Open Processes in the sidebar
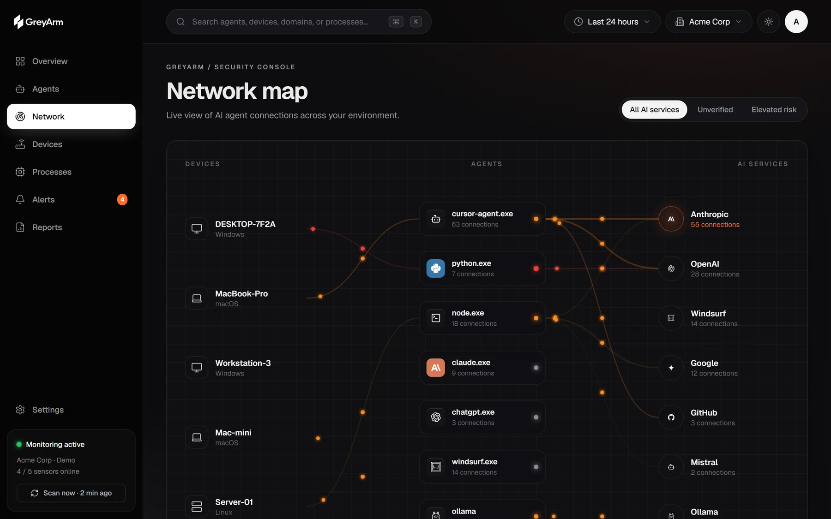The image size is (831, 519). pos(71,172)
